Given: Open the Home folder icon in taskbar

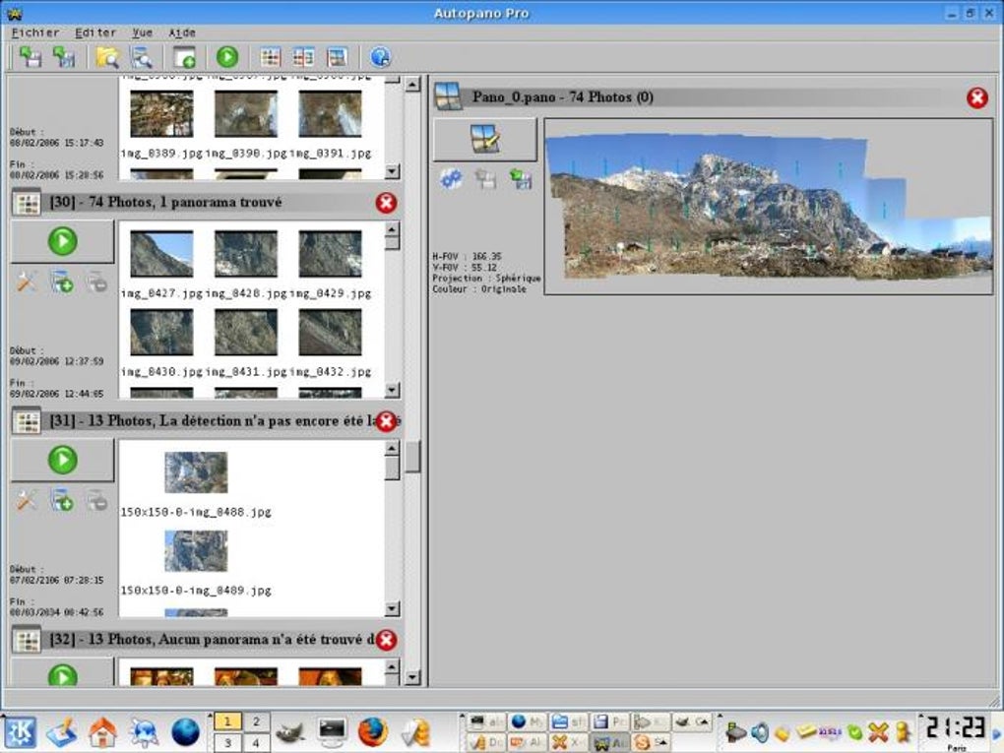Looking at the screenshot, I should click(x=103, y=732).
